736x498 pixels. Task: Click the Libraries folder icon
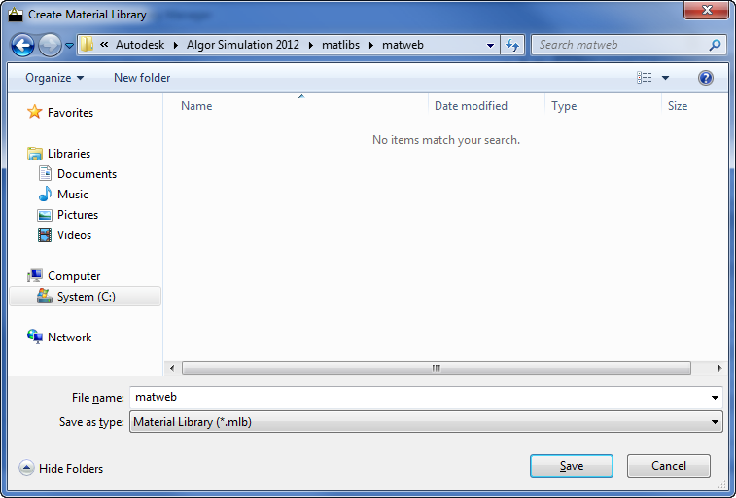35,154
